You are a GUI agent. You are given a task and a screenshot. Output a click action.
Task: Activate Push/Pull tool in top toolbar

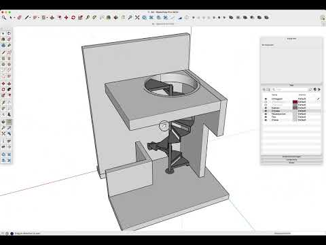point(52,18)
